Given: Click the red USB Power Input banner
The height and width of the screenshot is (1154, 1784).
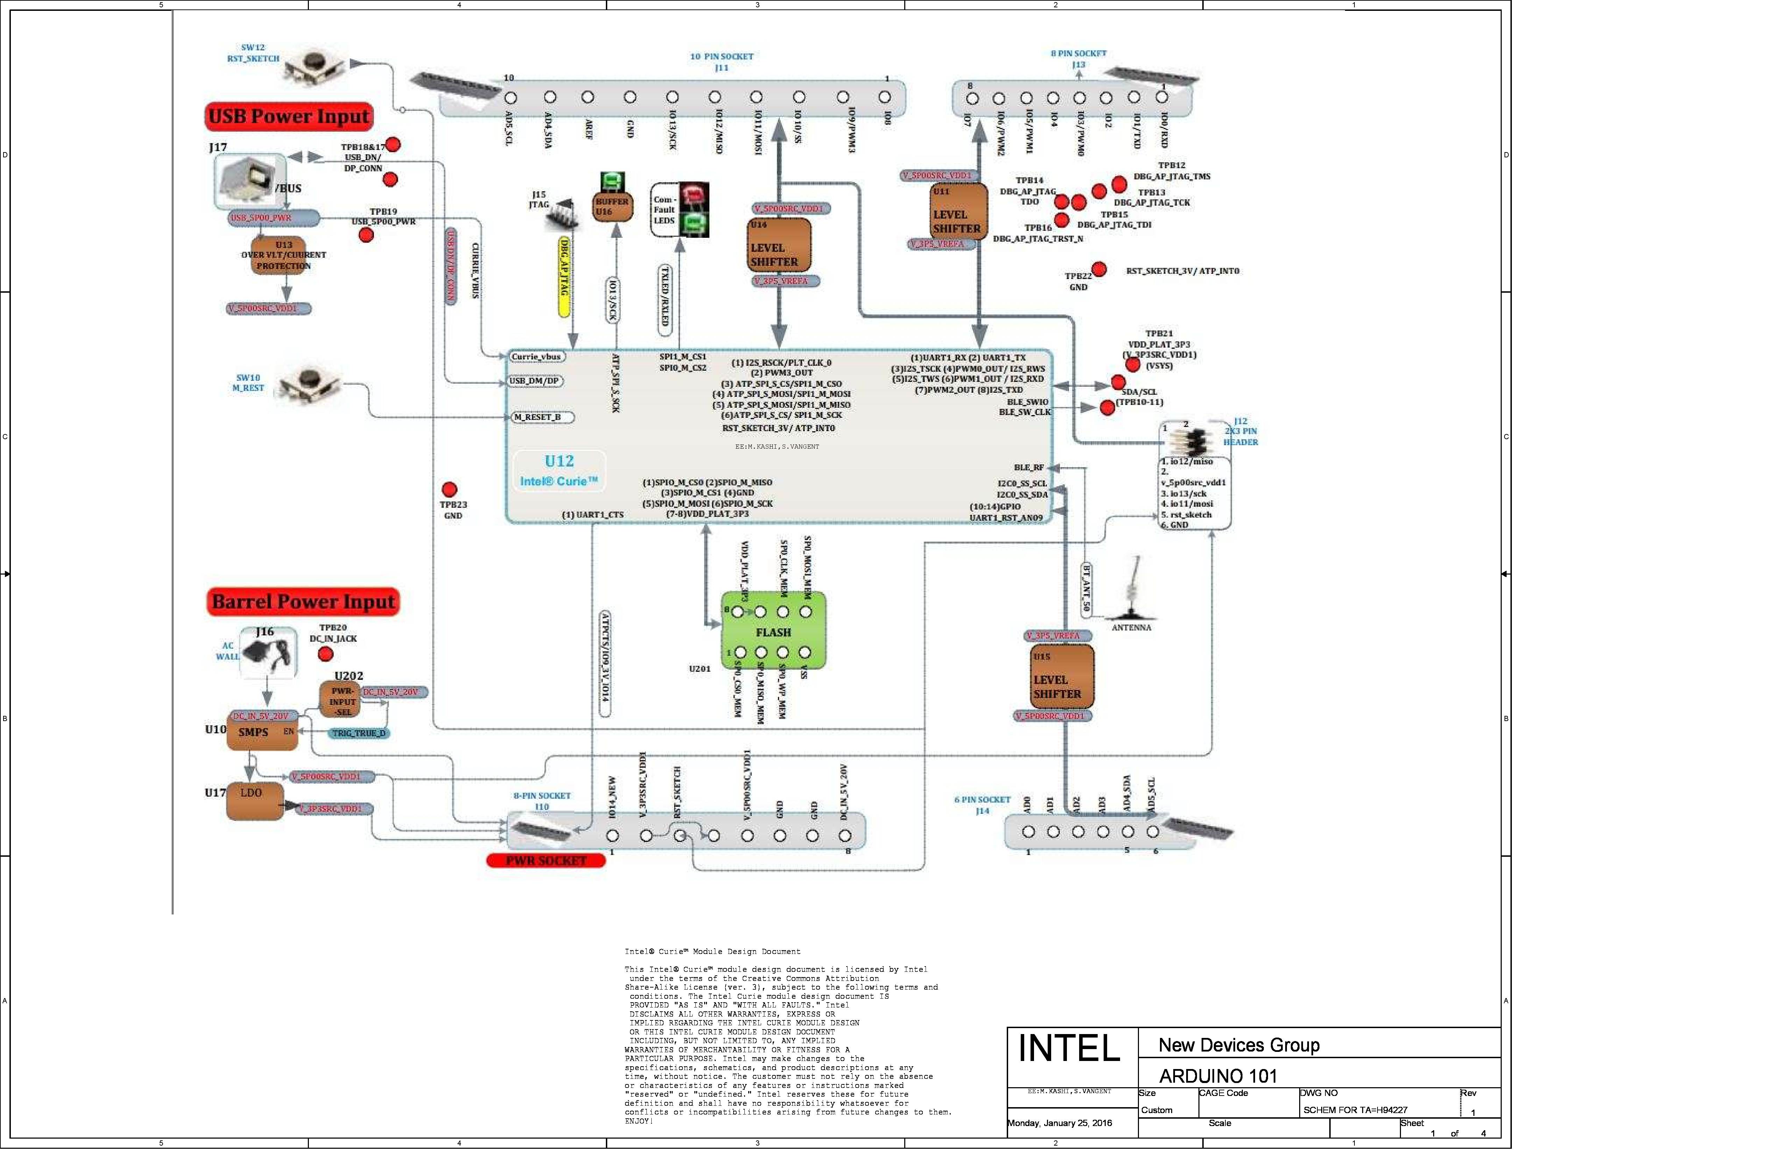Looking at the screenshot, I should [290, 117].
